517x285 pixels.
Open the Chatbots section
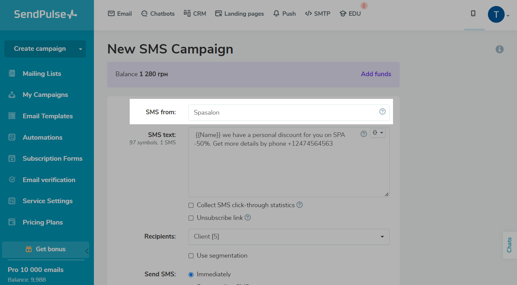click(x=158, y=14)
